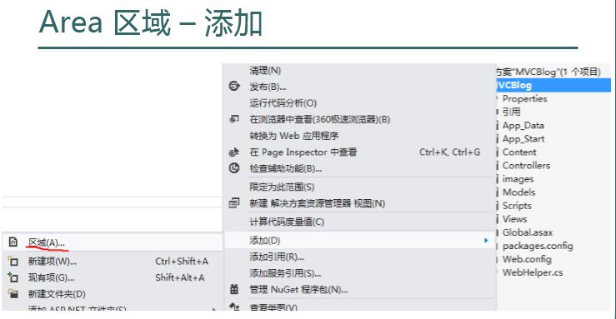
Task: Select 添加引用(R)... entry
Action: click(277, 257)
